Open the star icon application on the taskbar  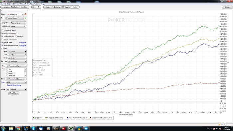tap(79, 129)
